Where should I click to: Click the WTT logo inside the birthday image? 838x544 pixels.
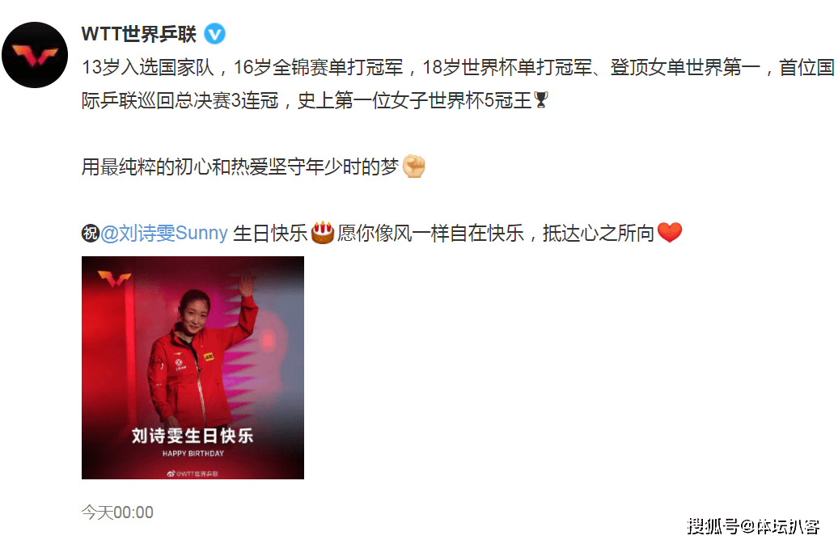point(114,278)
